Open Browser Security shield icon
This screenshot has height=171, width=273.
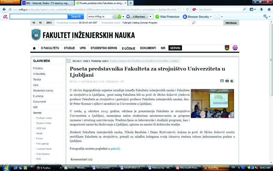(185, 16)
